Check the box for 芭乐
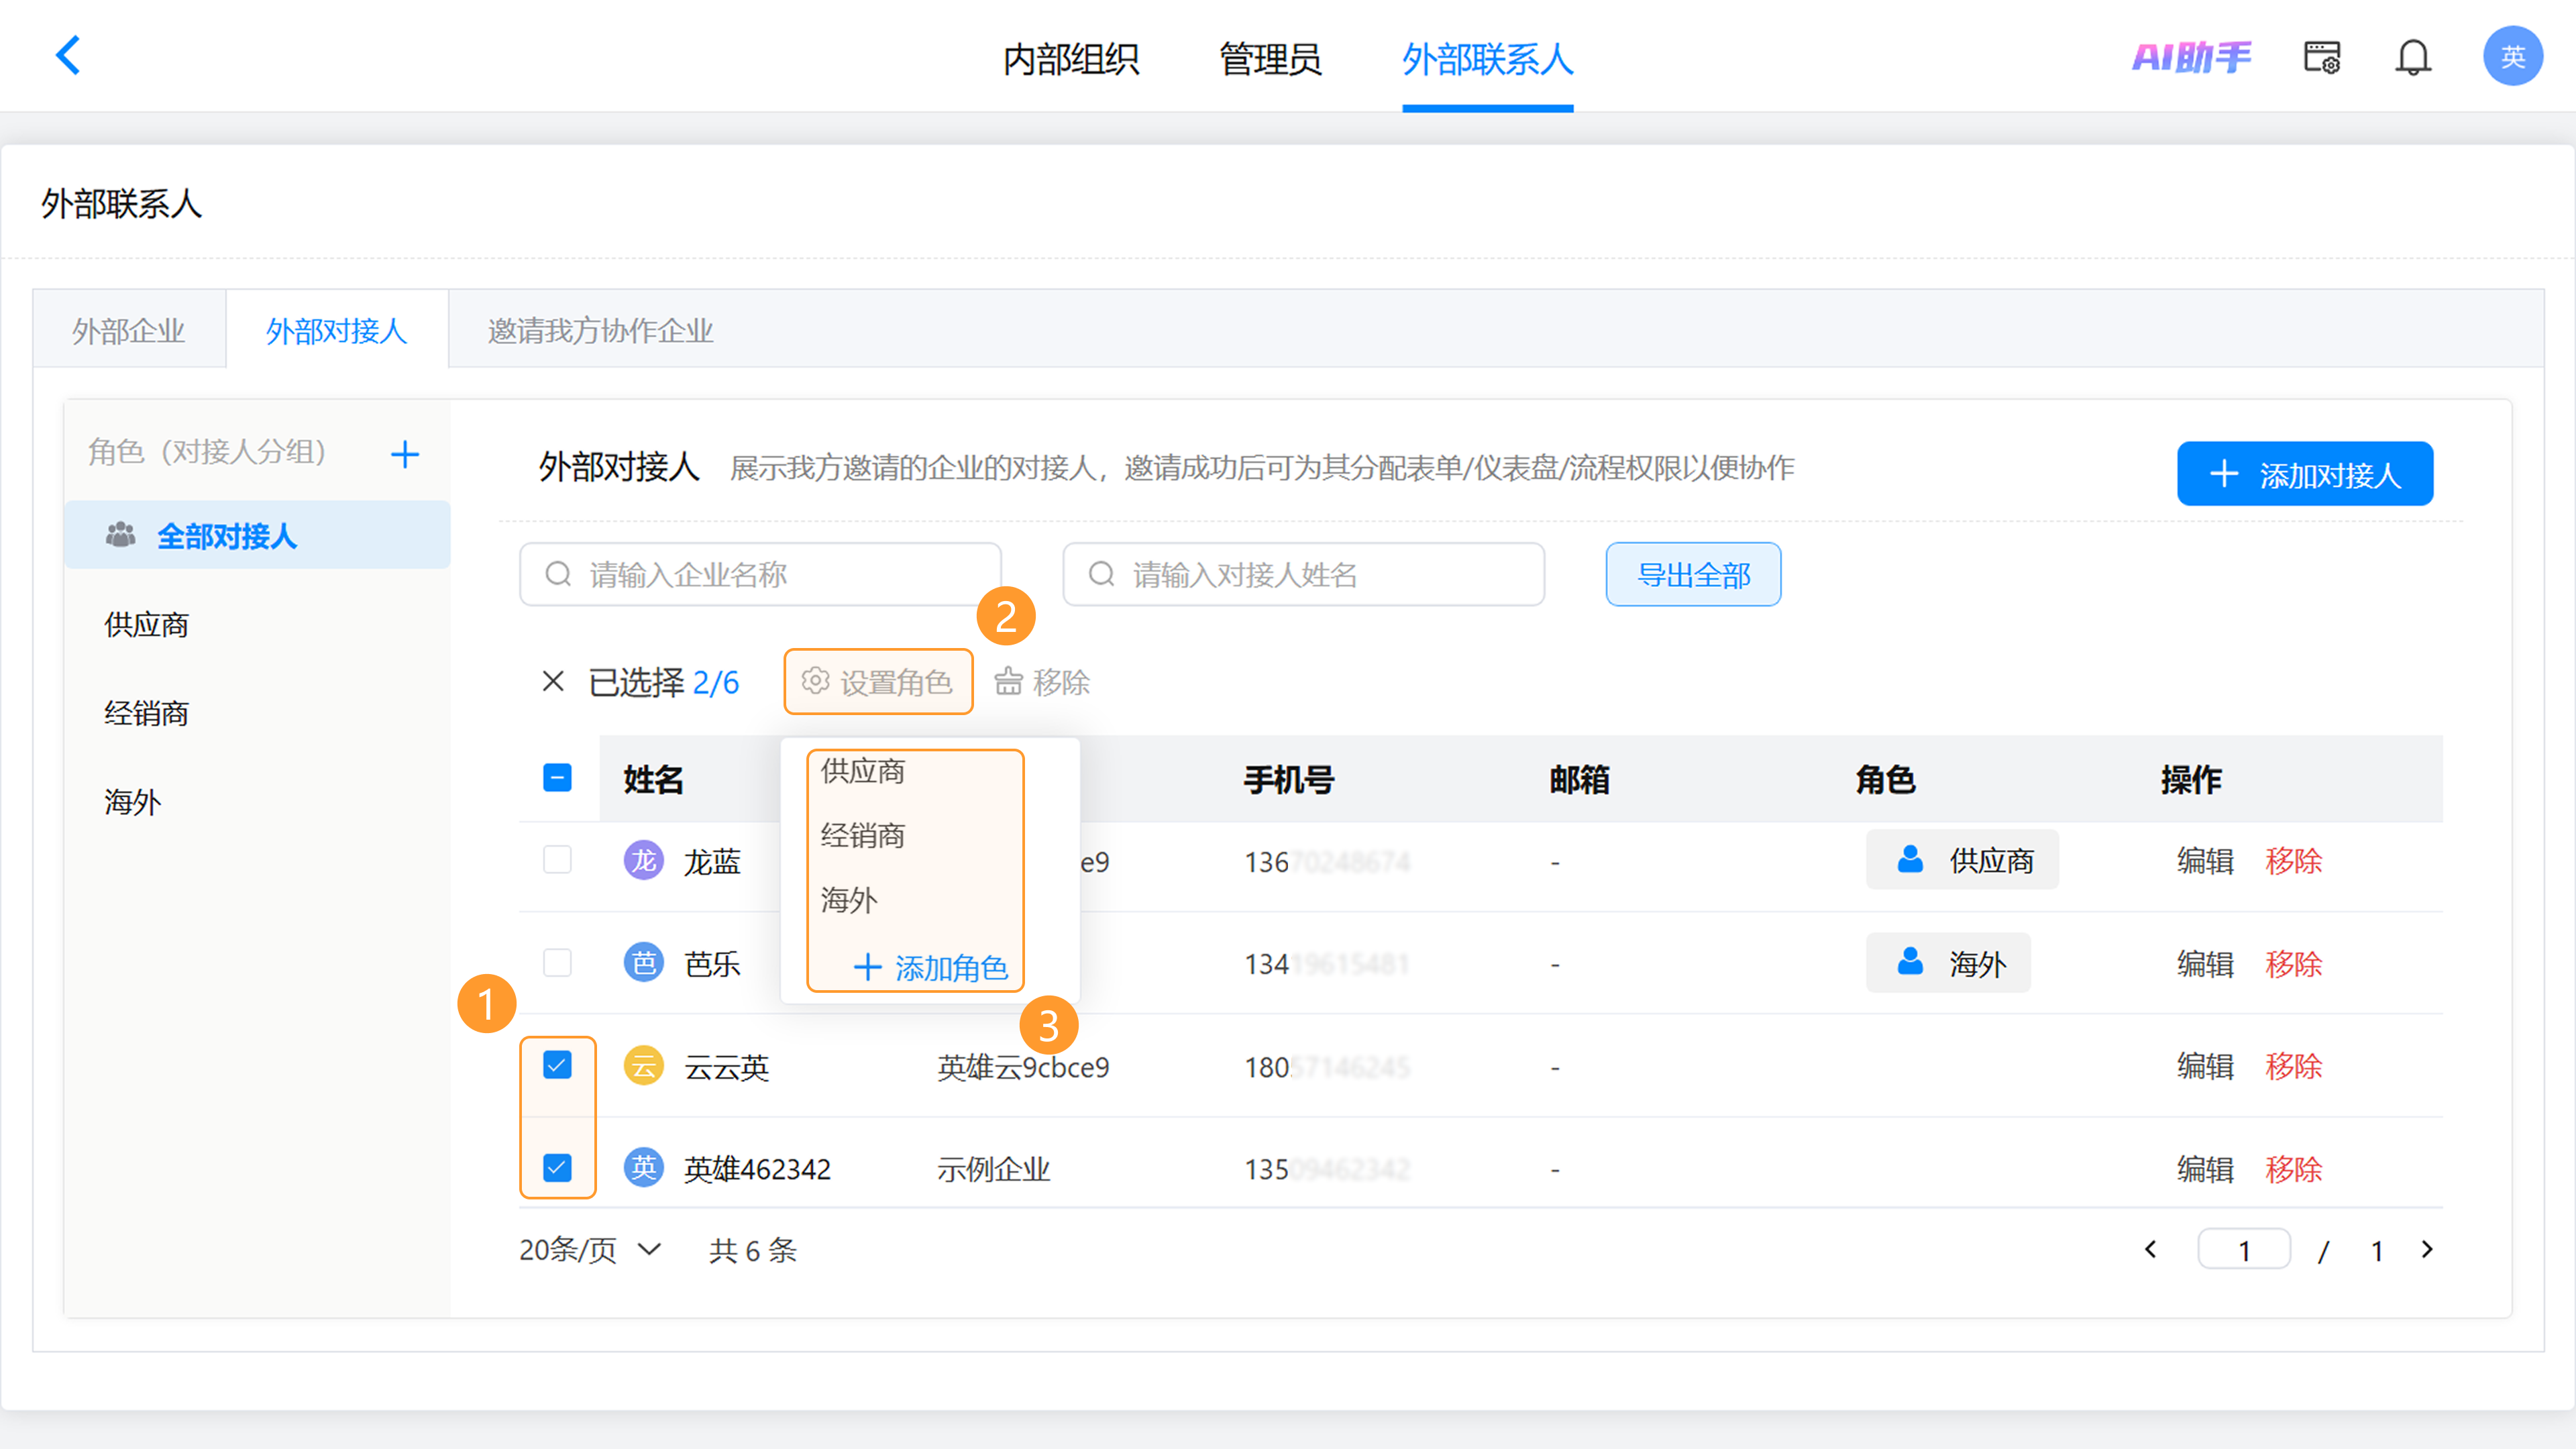 click(557, 963)
